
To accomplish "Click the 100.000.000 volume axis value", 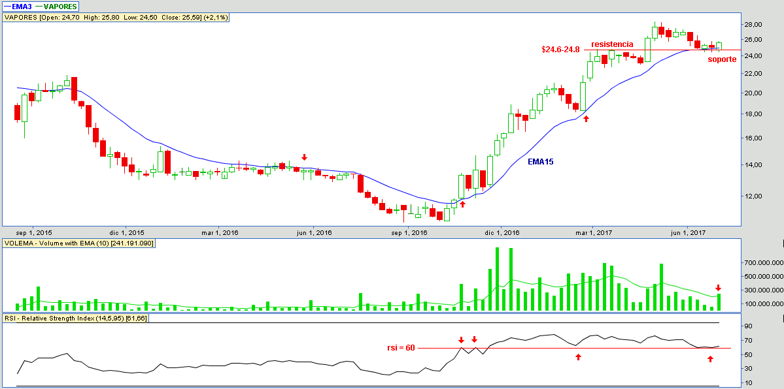I will (x=763, y=304).
